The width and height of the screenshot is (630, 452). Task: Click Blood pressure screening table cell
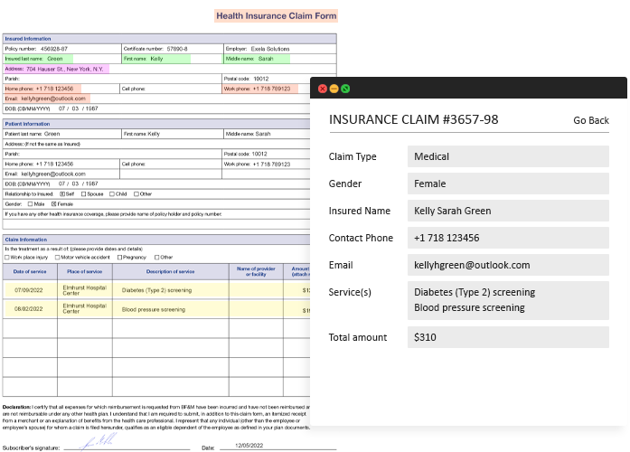(x=170, y=309)
